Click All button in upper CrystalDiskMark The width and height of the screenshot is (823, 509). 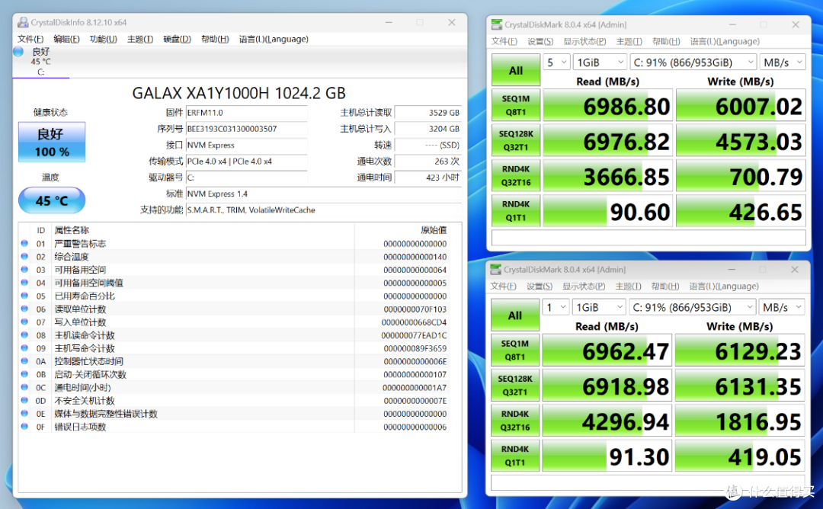click(x=515, y=70)
